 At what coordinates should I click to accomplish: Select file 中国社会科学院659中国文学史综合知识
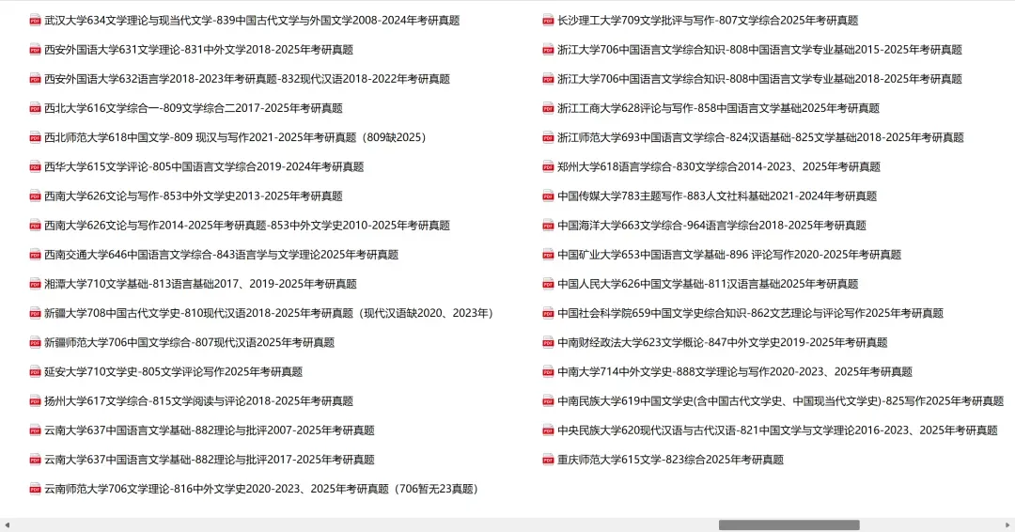point(750,313)
